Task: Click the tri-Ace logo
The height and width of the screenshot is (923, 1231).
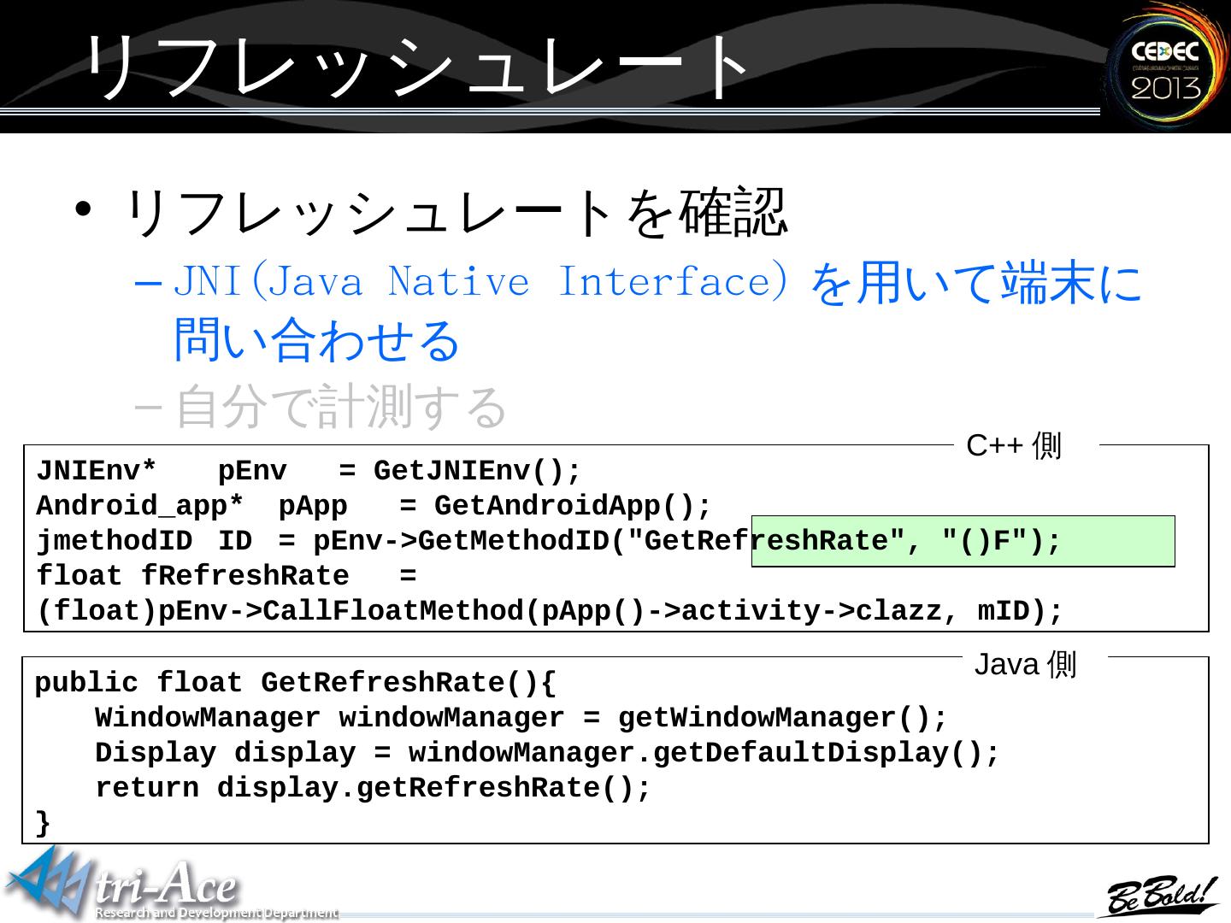Action: coord(128,885)
